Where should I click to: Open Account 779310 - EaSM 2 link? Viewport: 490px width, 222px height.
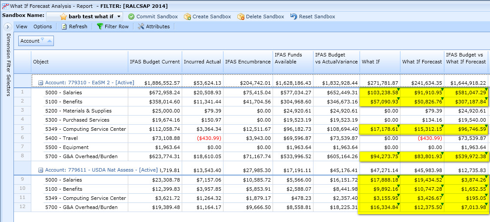tap(90, 83)
